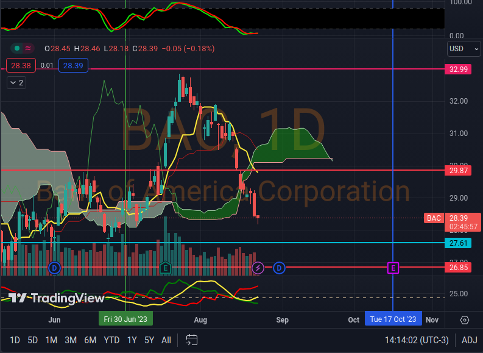Expand the collapsed indicators legend showing 2
Viewport: 483px width, 353px height.
pyautogui.click(x=16, y=83)
